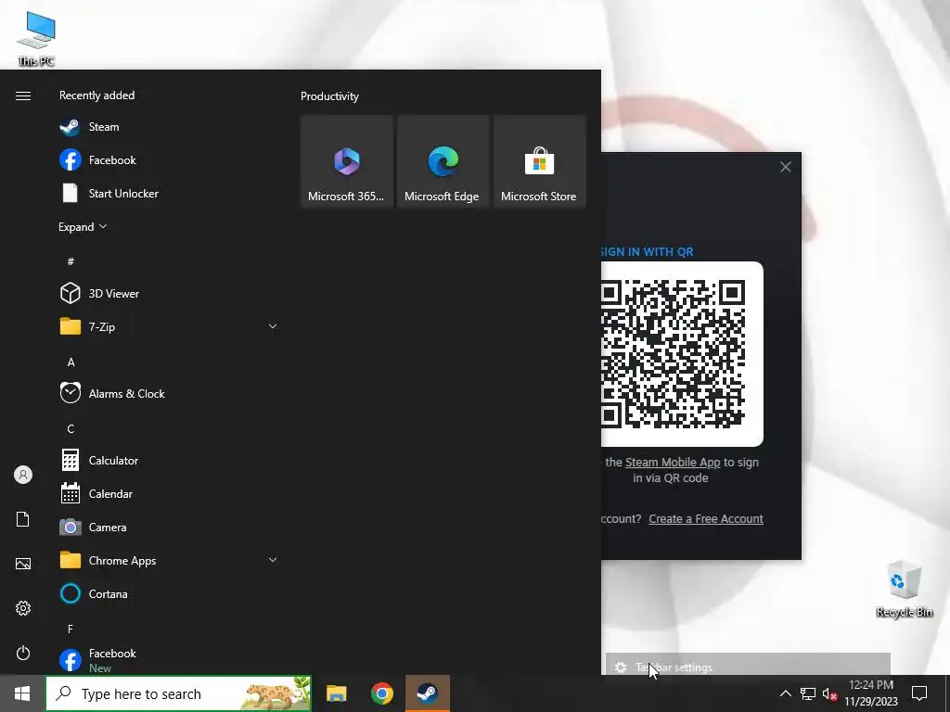950x712 pixels.
Task: Open the 7-Zip folder entry
Action: coord(169,326)
